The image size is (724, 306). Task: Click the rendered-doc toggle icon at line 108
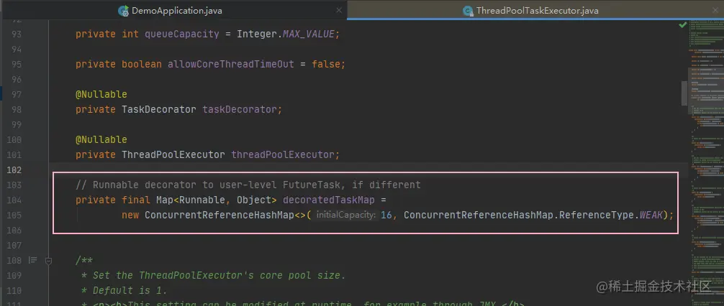[x=33, y=260]
